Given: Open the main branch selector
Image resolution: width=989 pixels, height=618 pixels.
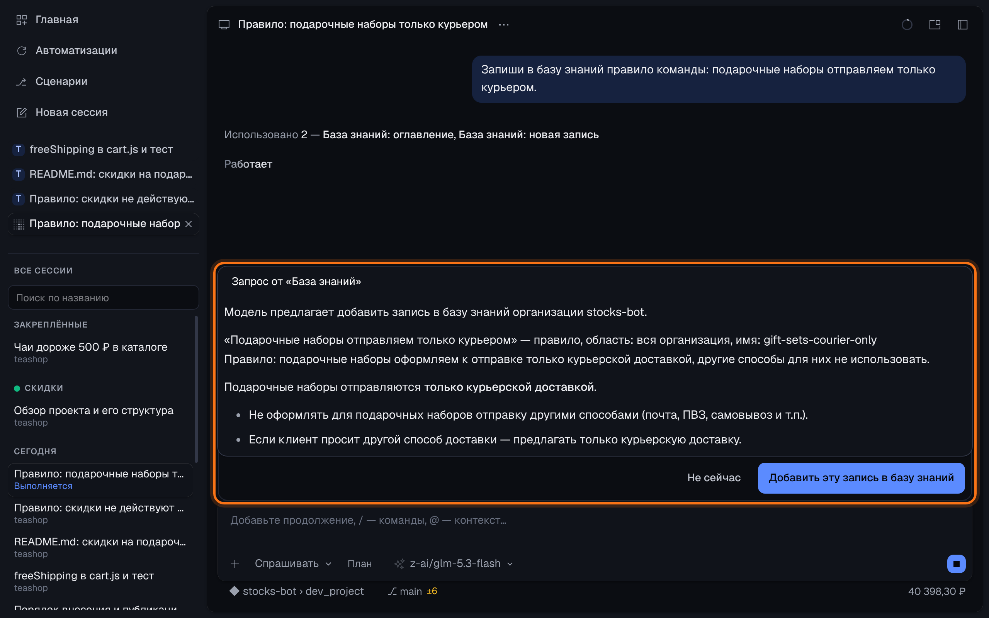Looking at the screenshot, I should 405,591.
